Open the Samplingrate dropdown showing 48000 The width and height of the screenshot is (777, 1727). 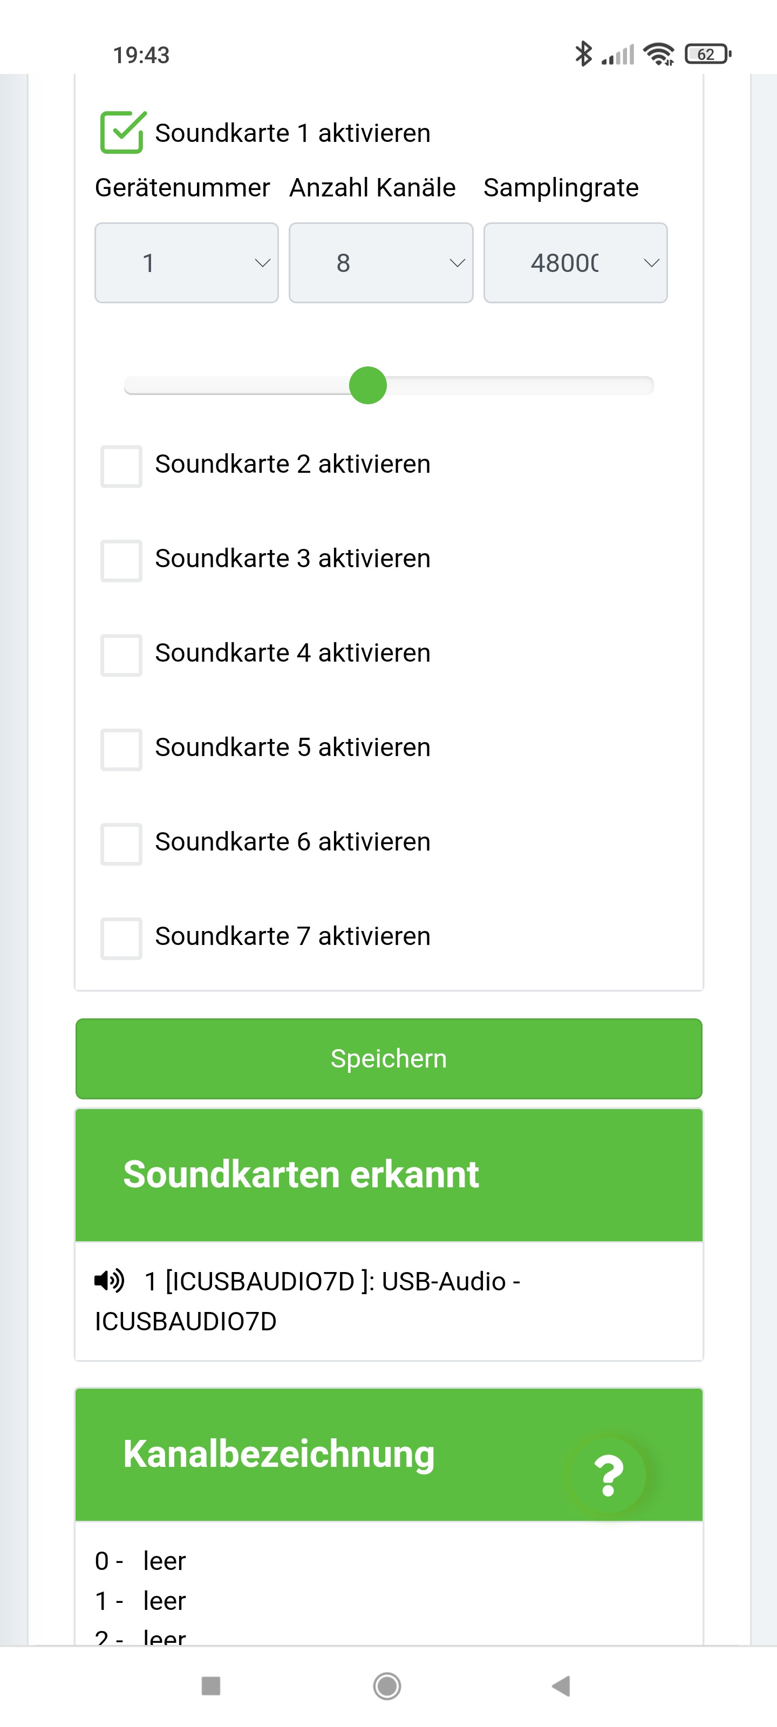point(575,263)
